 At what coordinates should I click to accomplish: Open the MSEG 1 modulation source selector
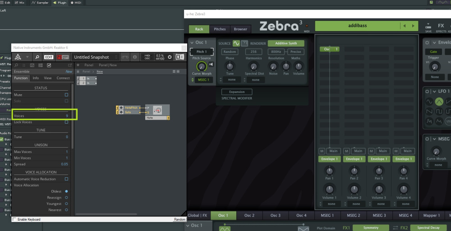[204, 80]
